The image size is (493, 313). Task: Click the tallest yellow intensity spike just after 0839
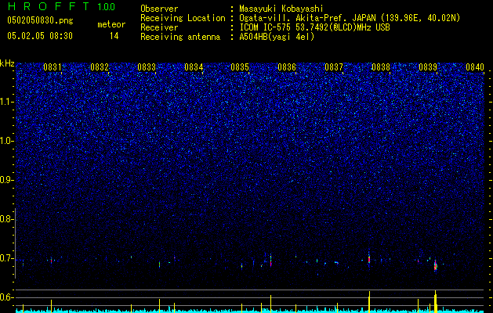pos(436,301)
